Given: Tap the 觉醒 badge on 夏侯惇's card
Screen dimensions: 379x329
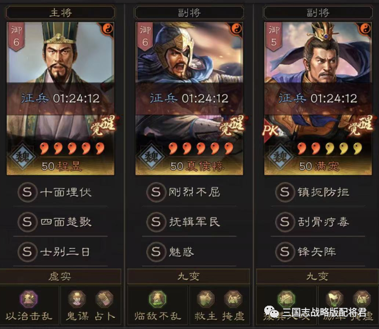Looking at the screenshot, I should pyautogui.click(x=233, y=125).
